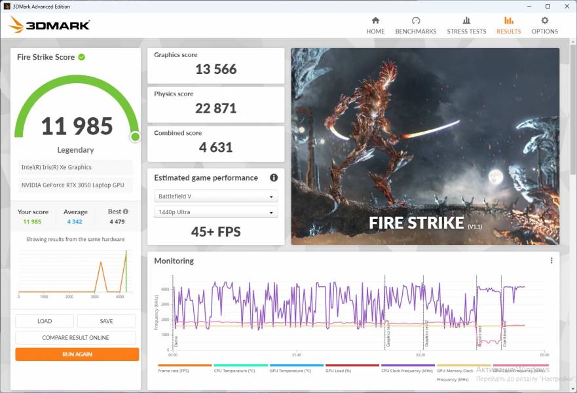Open the Options gear icon
577x393 pixels.
pos(545,20)
